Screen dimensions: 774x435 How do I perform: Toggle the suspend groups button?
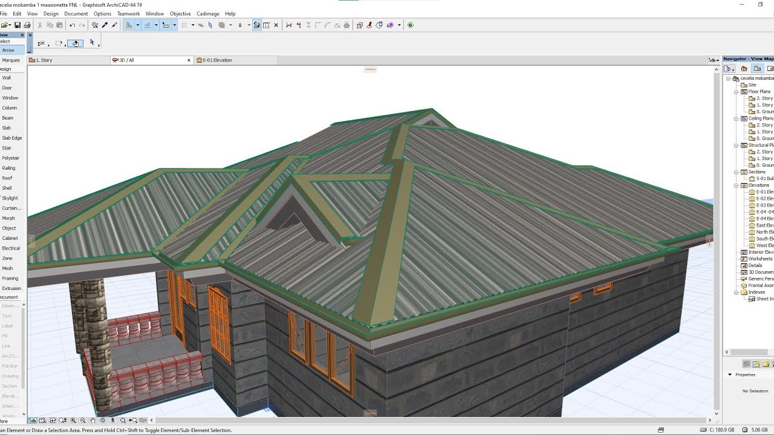[256, 25]
